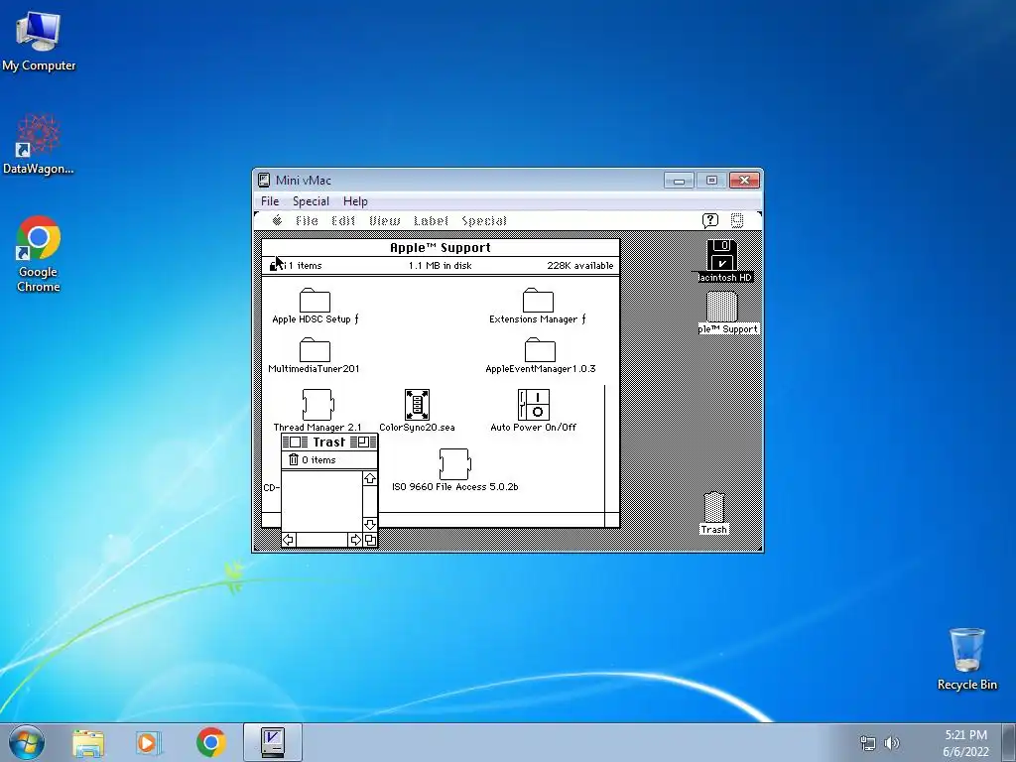The height and width of the screenshot is (762, 1016).
Task: Open the Google Chrome desktop shortcut
Action: point(39,253)
